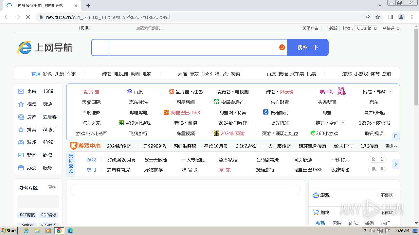Click the orange notification badge in search box
419x235 pixels.
click(x=282, y=47)
